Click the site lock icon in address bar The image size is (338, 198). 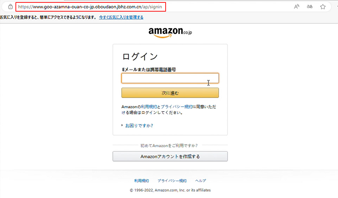tap(10, 7)
